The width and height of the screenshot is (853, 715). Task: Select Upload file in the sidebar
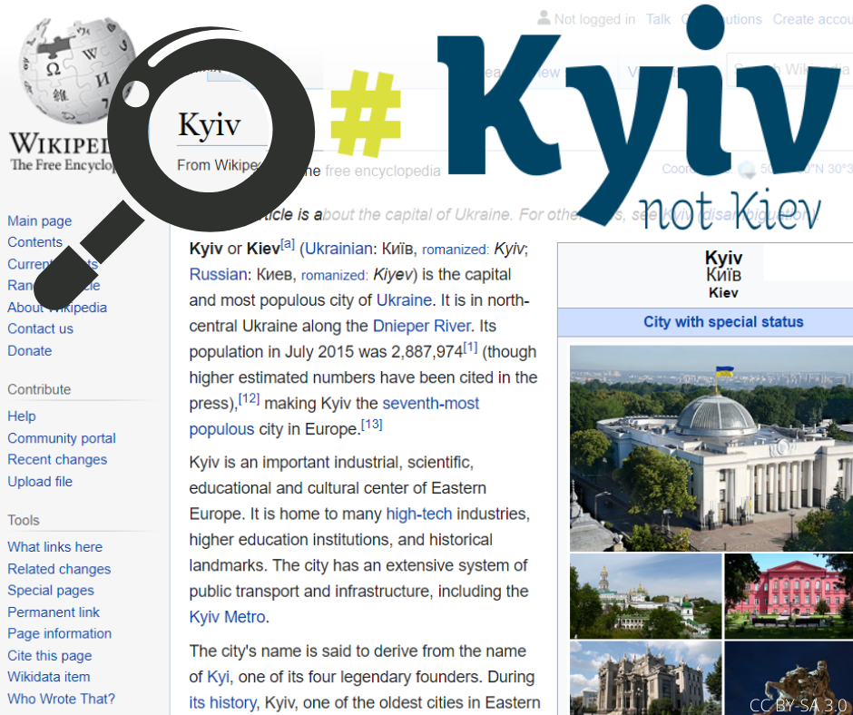point(40,482)
